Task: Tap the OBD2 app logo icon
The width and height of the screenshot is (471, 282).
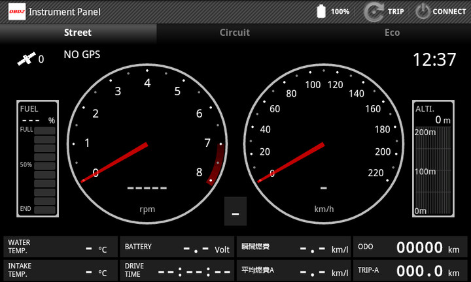Action: point(17,11)
